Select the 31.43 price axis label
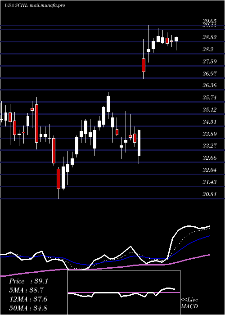The image size is (225, 315). click(210, 182)
